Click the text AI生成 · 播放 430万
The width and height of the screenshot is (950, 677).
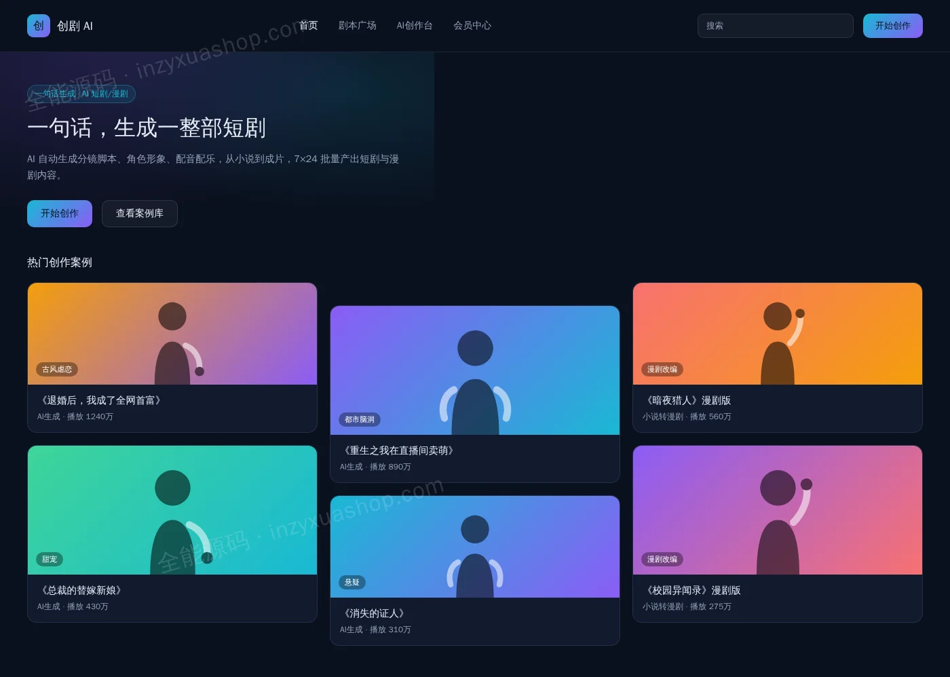(73, 606)
